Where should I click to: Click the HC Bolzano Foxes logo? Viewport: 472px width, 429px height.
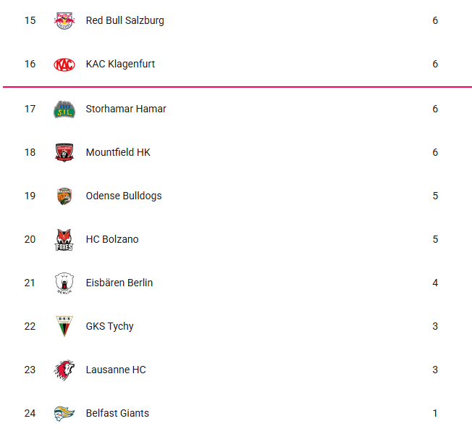point(64,239)
